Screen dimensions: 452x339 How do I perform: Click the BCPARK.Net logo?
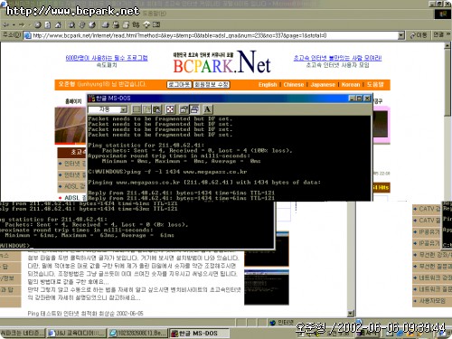[x=221, y=62]
